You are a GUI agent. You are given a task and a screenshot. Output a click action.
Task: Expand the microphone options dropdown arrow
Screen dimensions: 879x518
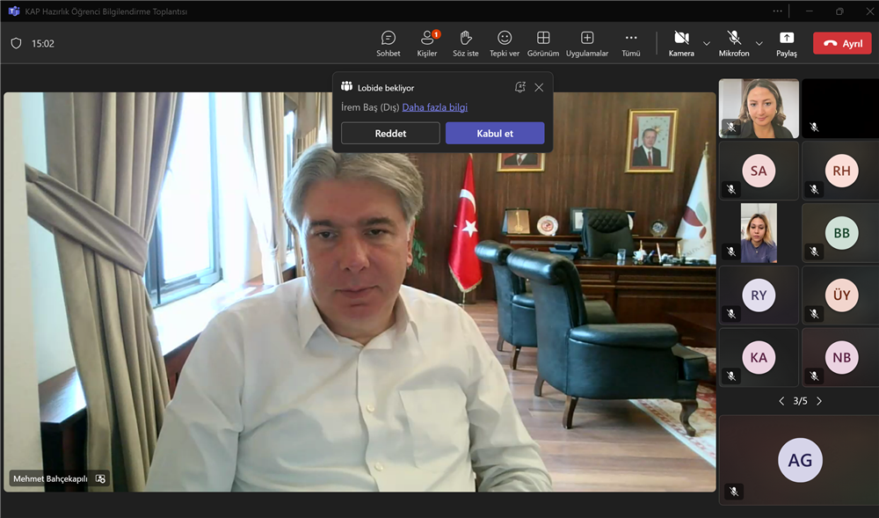tap(759, 43)
